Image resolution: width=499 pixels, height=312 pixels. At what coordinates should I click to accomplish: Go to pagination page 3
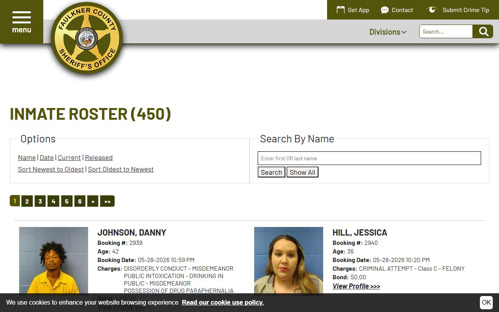coord(40,201)
